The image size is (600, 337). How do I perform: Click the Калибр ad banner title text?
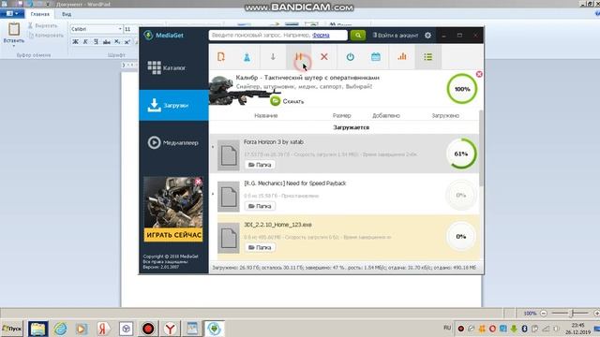[x=307, y=78]
